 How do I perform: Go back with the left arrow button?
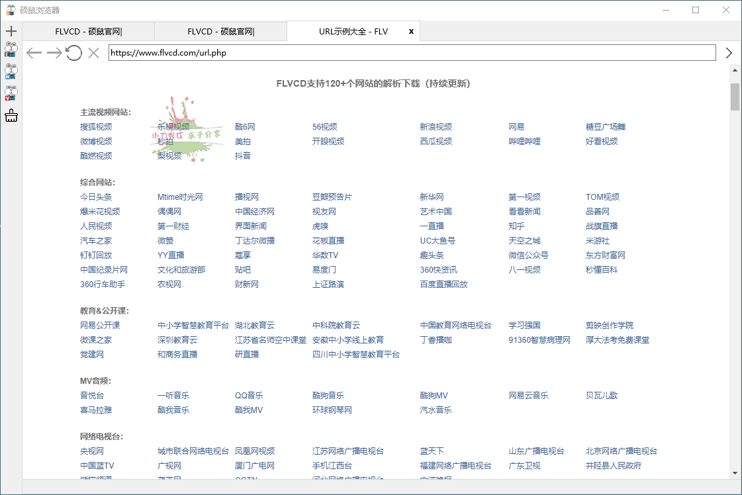[x=34, y=53]
